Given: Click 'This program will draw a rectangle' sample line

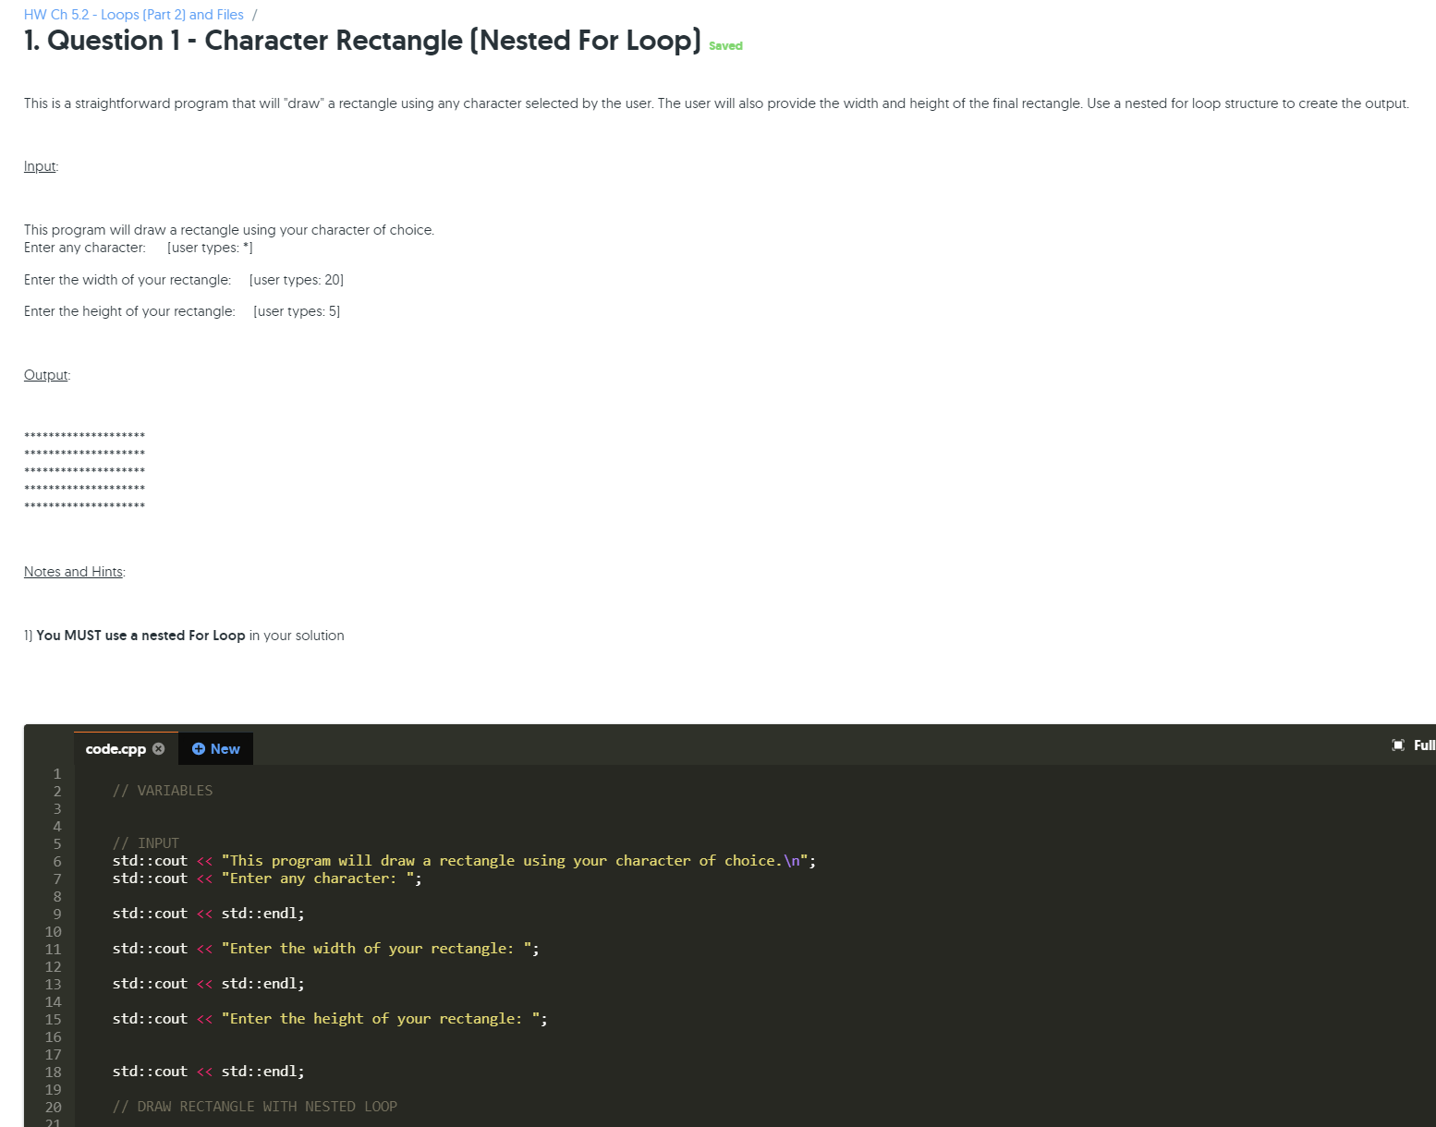Looking at the screenshot, I should (229, 230).
